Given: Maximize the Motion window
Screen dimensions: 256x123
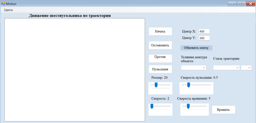Looking at the screenshot, I should tap(241, 4).
